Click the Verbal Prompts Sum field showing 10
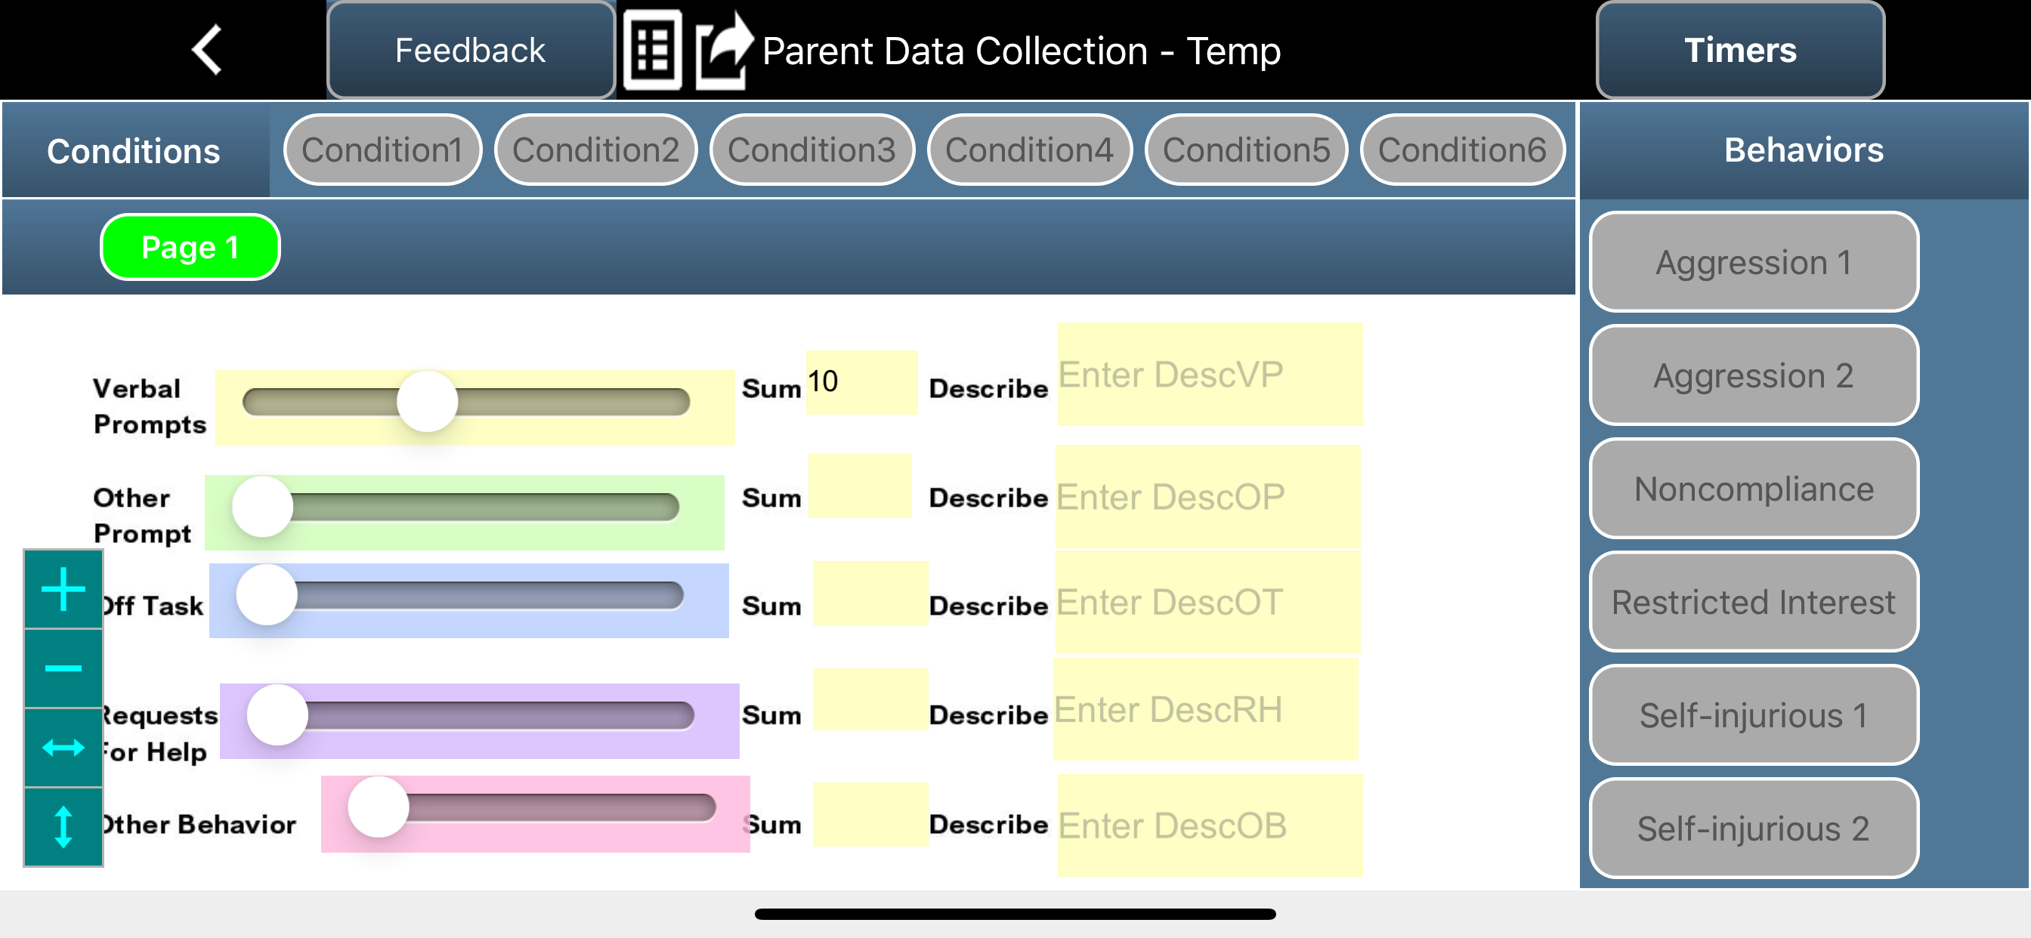Screen dimensions: 2031x938 coord(862,382)
